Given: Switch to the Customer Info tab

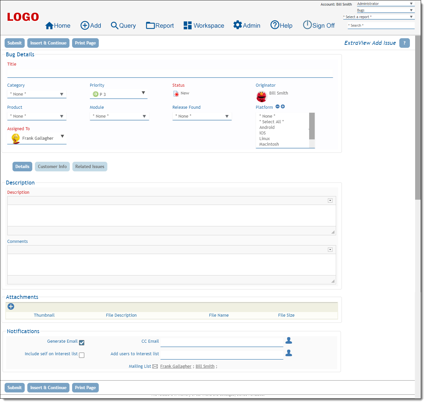Looking at the screenshot, I should pyautogui.click(x=52, y=167).
